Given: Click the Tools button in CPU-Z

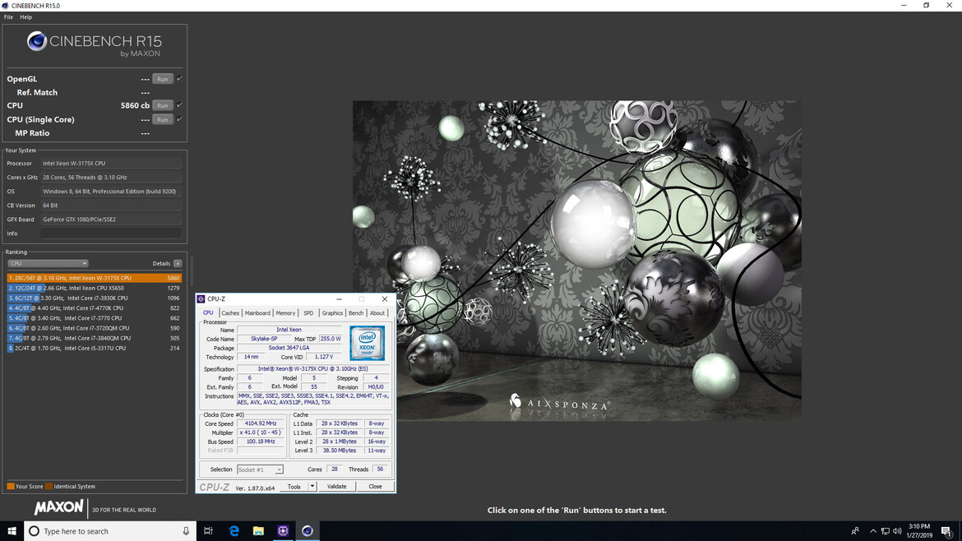Looking at the screenshot, I should click(x=294, y=487).
